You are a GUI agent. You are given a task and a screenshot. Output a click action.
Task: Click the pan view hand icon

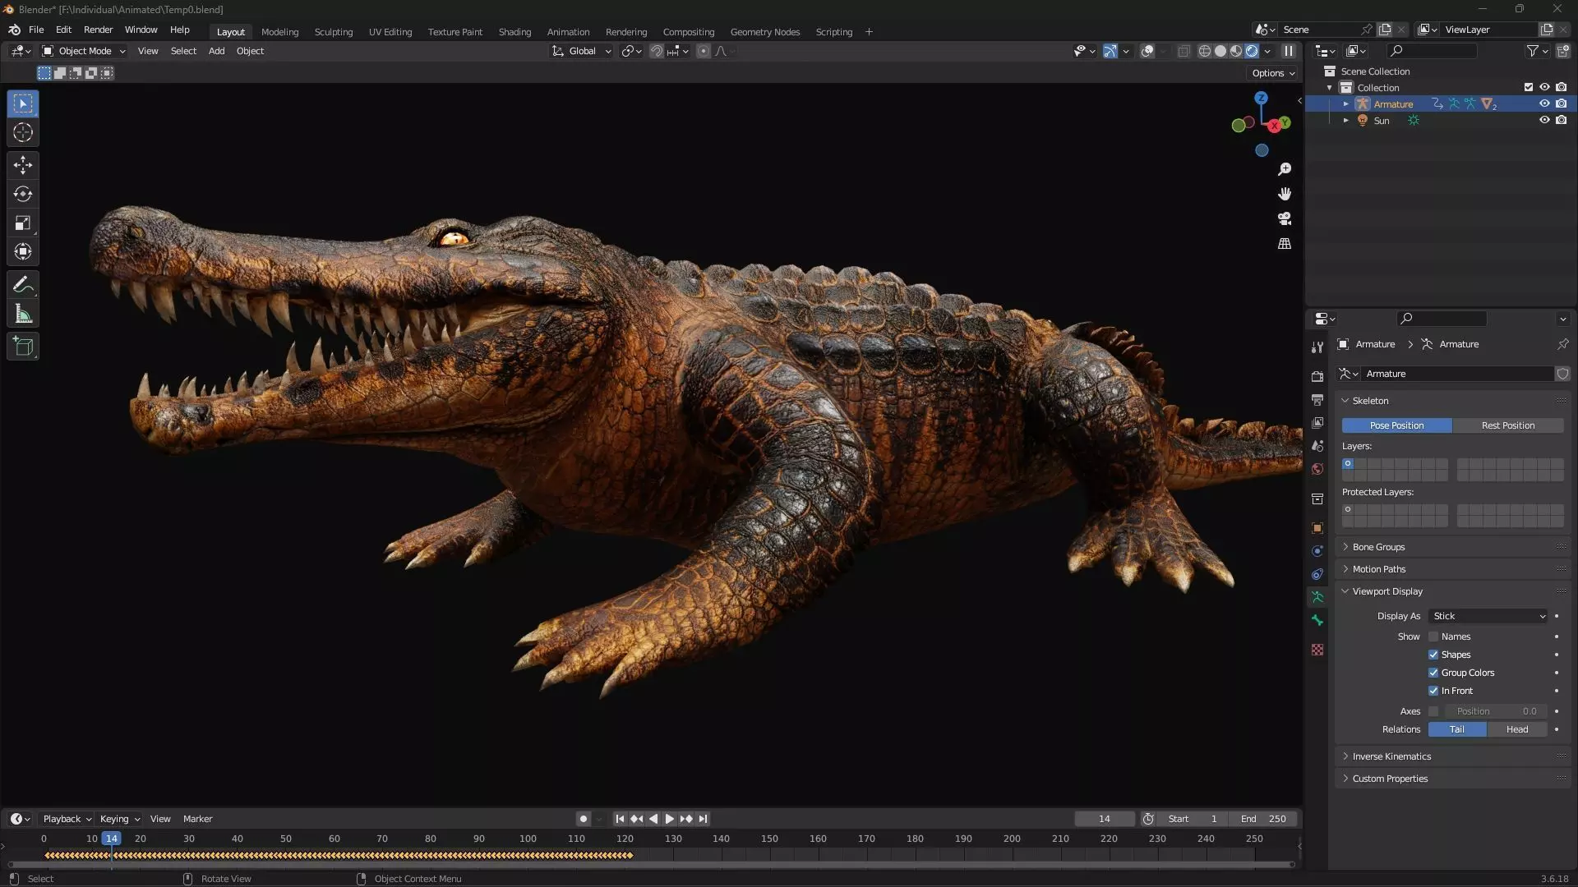1285,194
